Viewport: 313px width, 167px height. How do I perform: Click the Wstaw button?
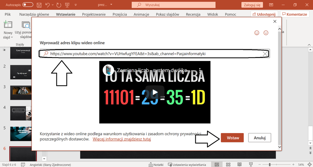point(232,138)
